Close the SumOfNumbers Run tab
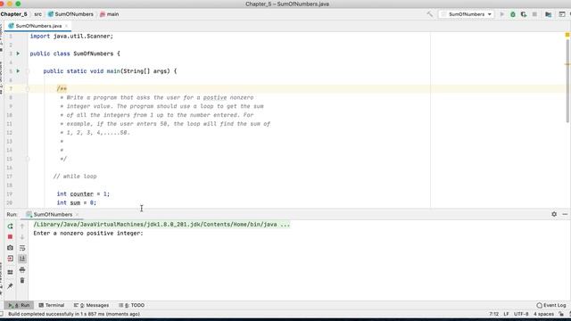Viewport: 571px width, 321px height. tap(78, 214)
